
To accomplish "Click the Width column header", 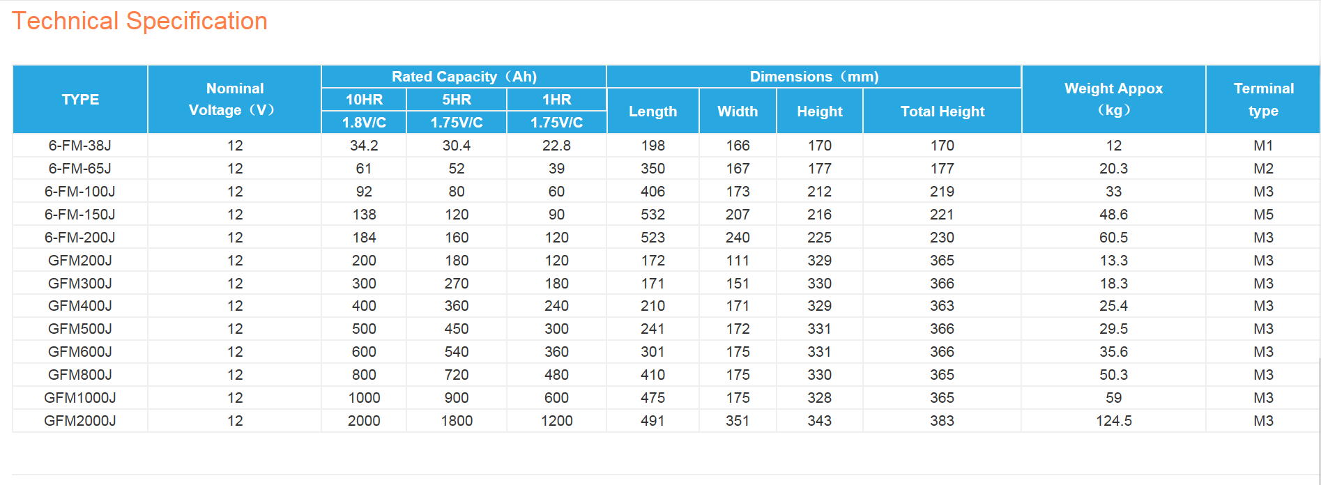I will pyautogui.click(x=738, y=111).
